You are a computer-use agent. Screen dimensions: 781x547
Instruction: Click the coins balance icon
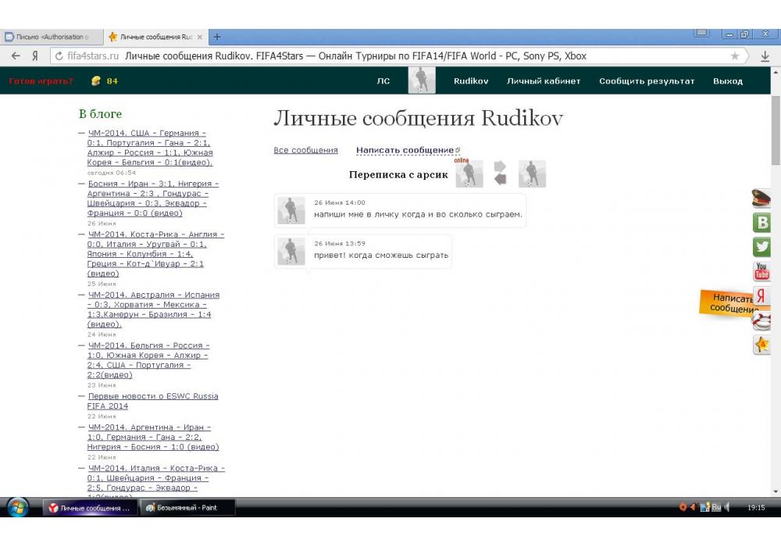point(96,81)
